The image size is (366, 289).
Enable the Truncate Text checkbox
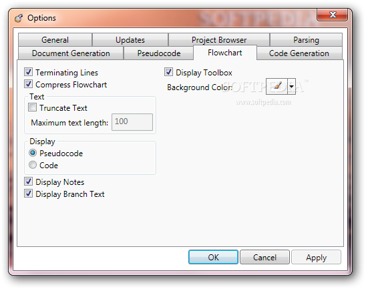click(x=33, y=107)
